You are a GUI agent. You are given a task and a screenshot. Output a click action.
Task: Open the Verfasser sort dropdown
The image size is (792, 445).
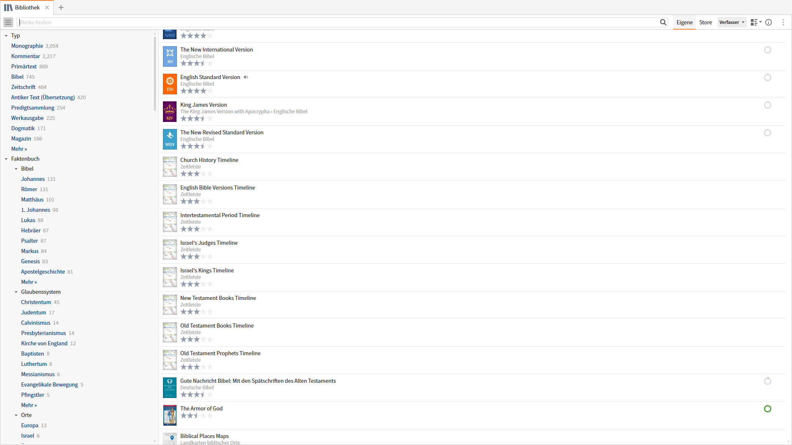(732, 22)
